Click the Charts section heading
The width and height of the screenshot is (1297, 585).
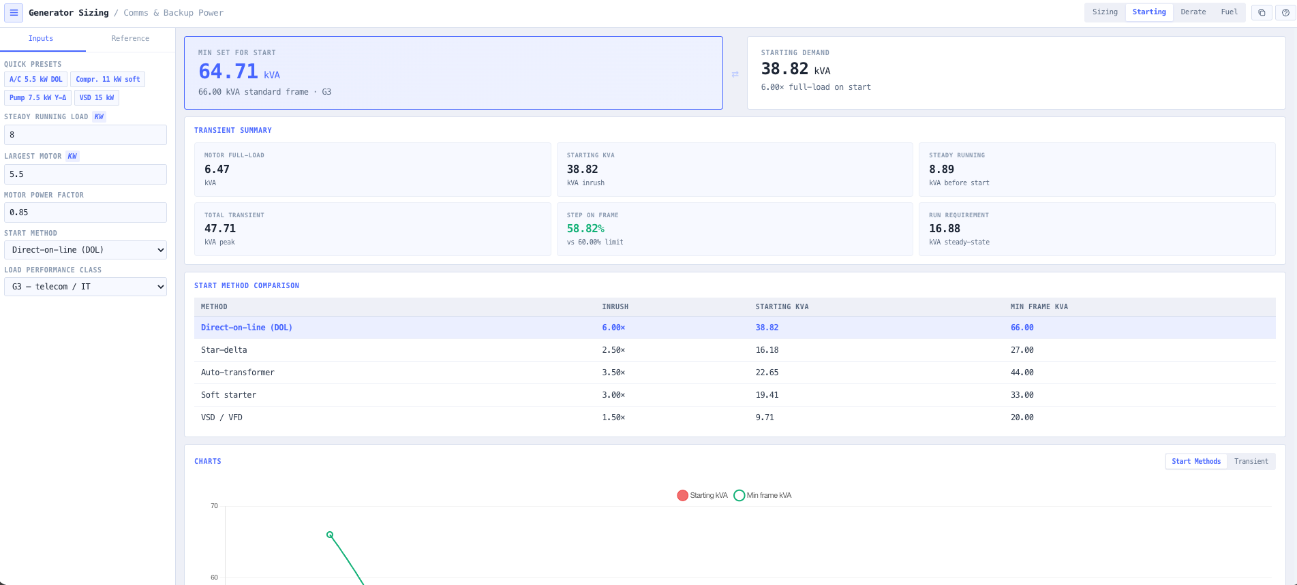click(x=207, y=462)
